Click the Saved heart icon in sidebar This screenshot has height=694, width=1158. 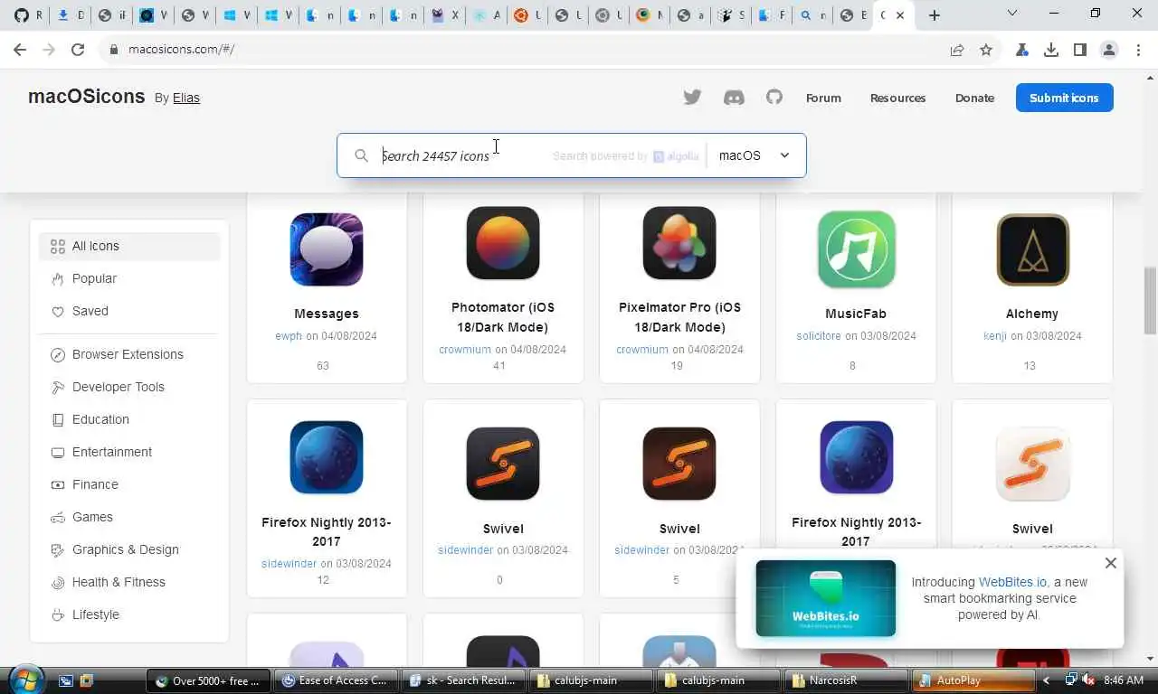point(58,311)
